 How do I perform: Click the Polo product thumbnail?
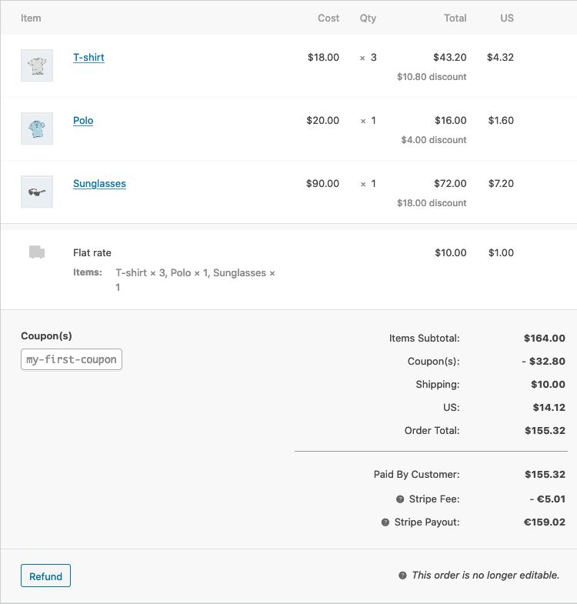(37, 129)
